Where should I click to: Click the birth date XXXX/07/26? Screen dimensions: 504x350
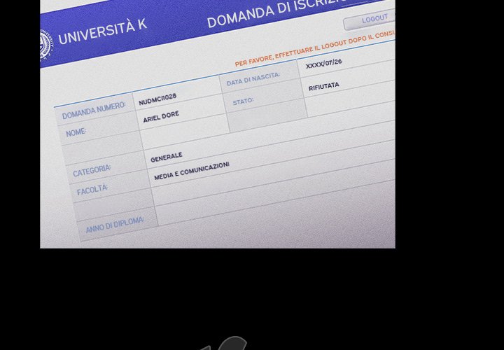click(324, 64)
